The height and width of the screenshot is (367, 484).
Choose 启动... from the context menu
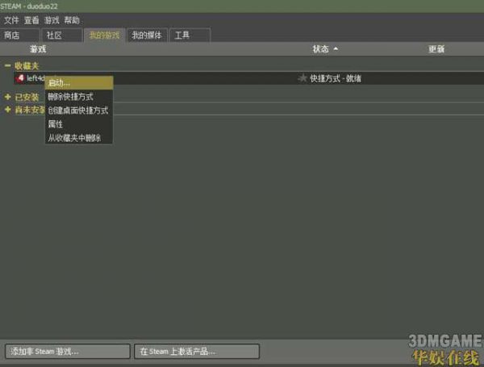click(x=79, y=83)
